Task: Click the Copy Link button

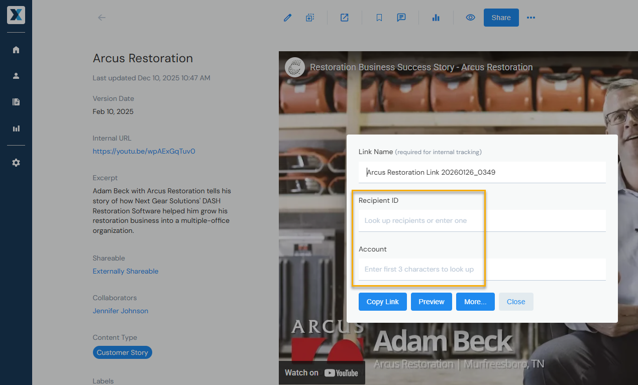Action: 383,302
